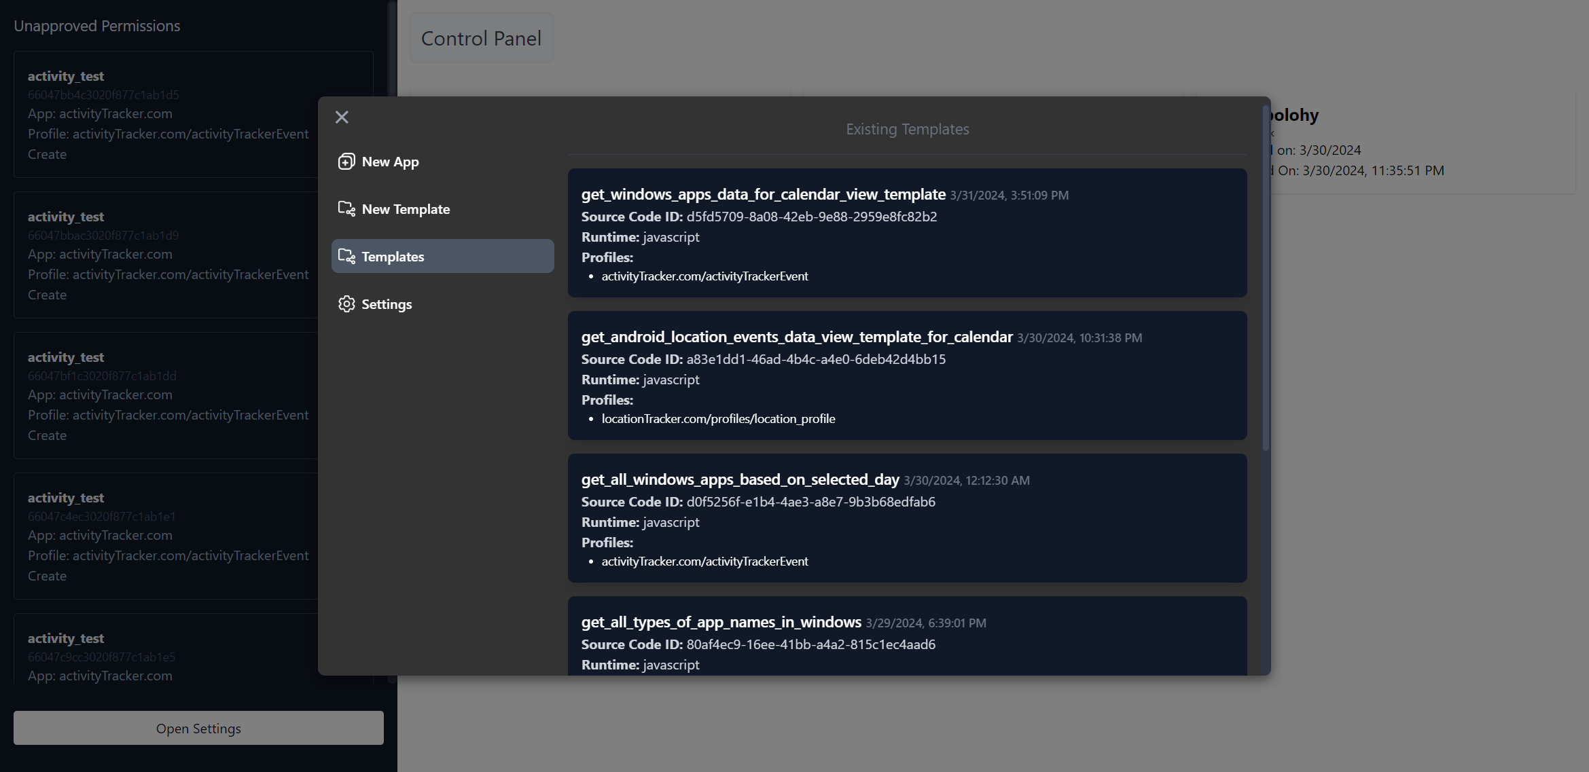Click the timestamp 3/30/2024, 12:12:30 AM

click(967, 481)
